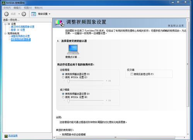Click the horizontal scrollbar left arrow
This screenshot has width=193, height=140.
pyautogui.click(x=54, y=137)
